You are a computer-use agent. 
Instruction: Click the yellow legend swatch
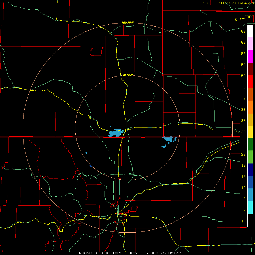pos(250,132)
